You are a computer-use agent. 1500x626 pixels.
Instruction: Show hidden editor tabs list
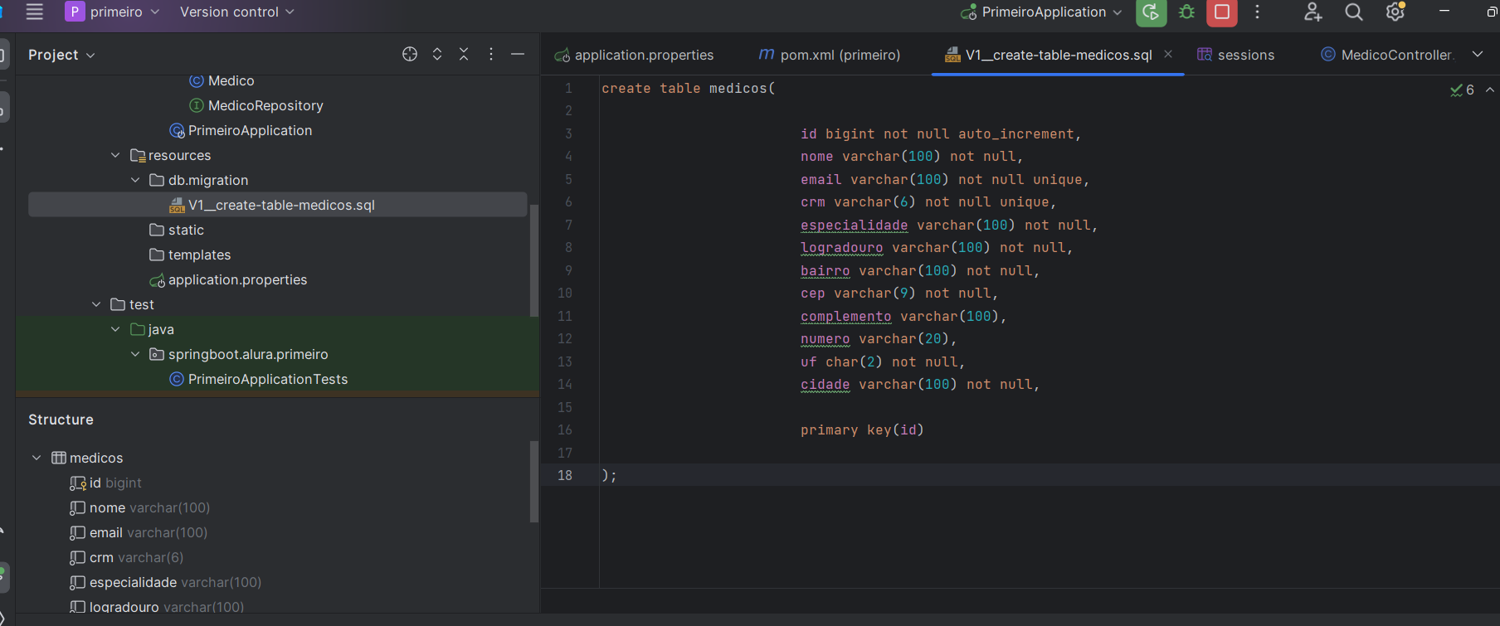1478,54
